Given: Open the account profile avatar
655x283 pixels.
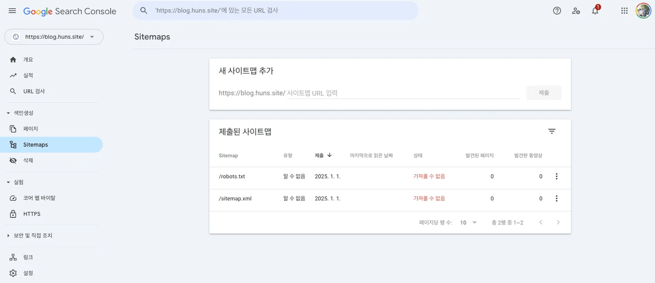Looking at the screenshot, I should tap(643, 11).
